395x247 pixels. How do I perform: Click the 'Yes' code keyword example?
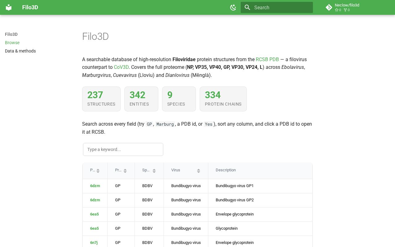(209, 124)
